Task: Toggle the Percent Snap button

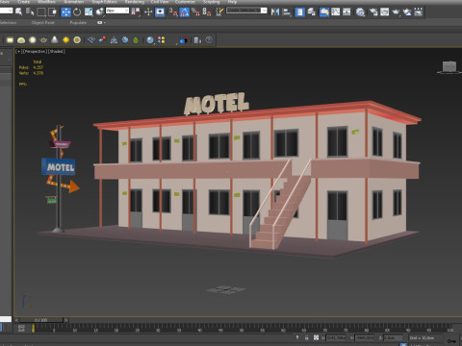Action: 195,12
